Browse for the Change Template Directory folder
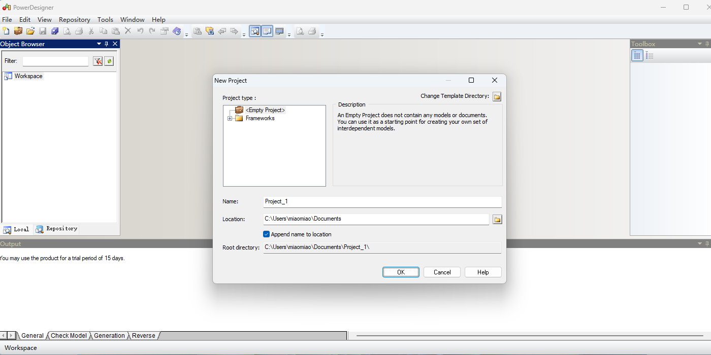The image size is (711, 355). tap(497, 96)
